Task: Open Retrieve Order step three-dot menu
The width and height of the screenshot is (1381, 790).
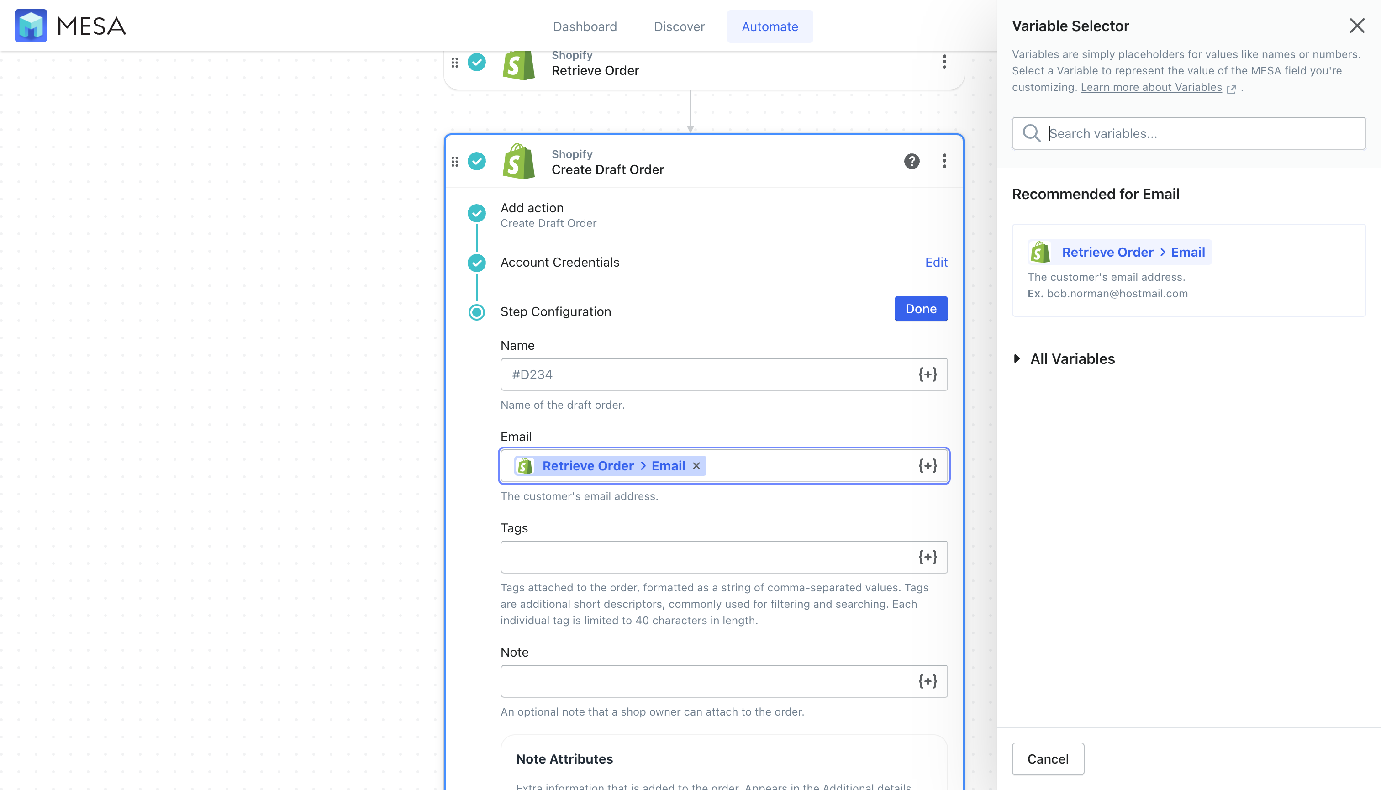Action: (944, 62)
